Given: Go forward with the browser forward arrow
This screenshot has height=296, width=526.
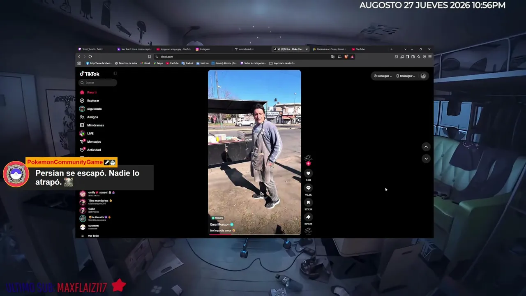Looking at the screenshot, I should [85, 57].
